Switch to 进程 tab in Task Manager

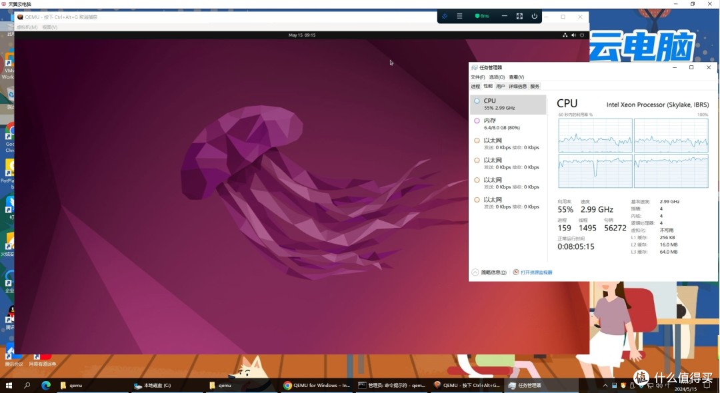475,86
